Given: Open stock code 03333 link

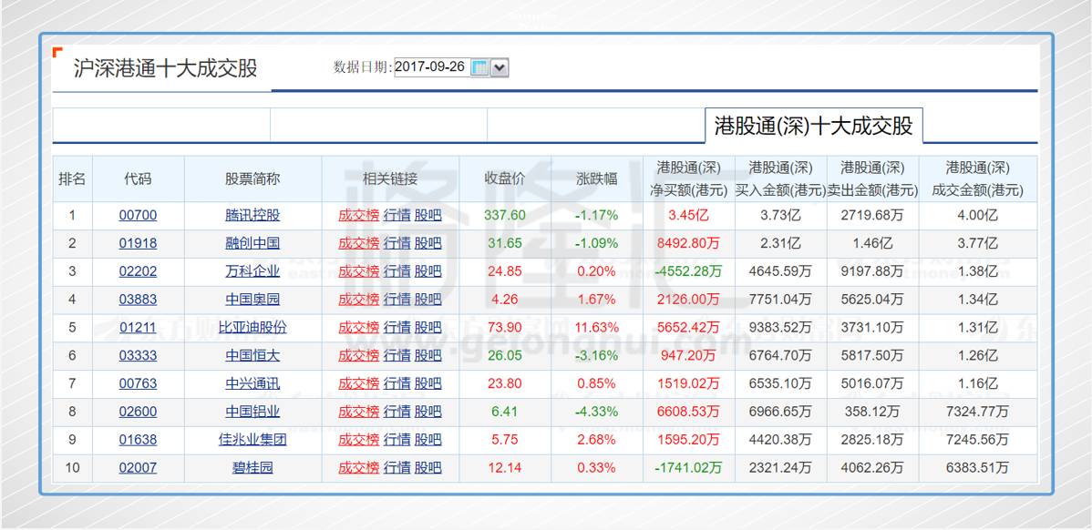Looking at the screenshot, I should [138, 355].
